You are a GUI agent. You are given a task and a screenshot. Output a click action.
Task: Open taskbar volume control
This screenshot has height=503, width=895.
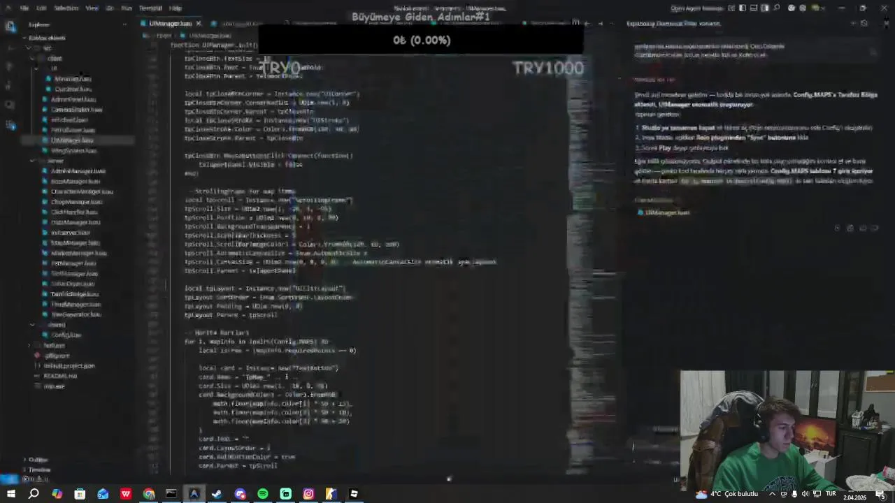pos(805,494)
